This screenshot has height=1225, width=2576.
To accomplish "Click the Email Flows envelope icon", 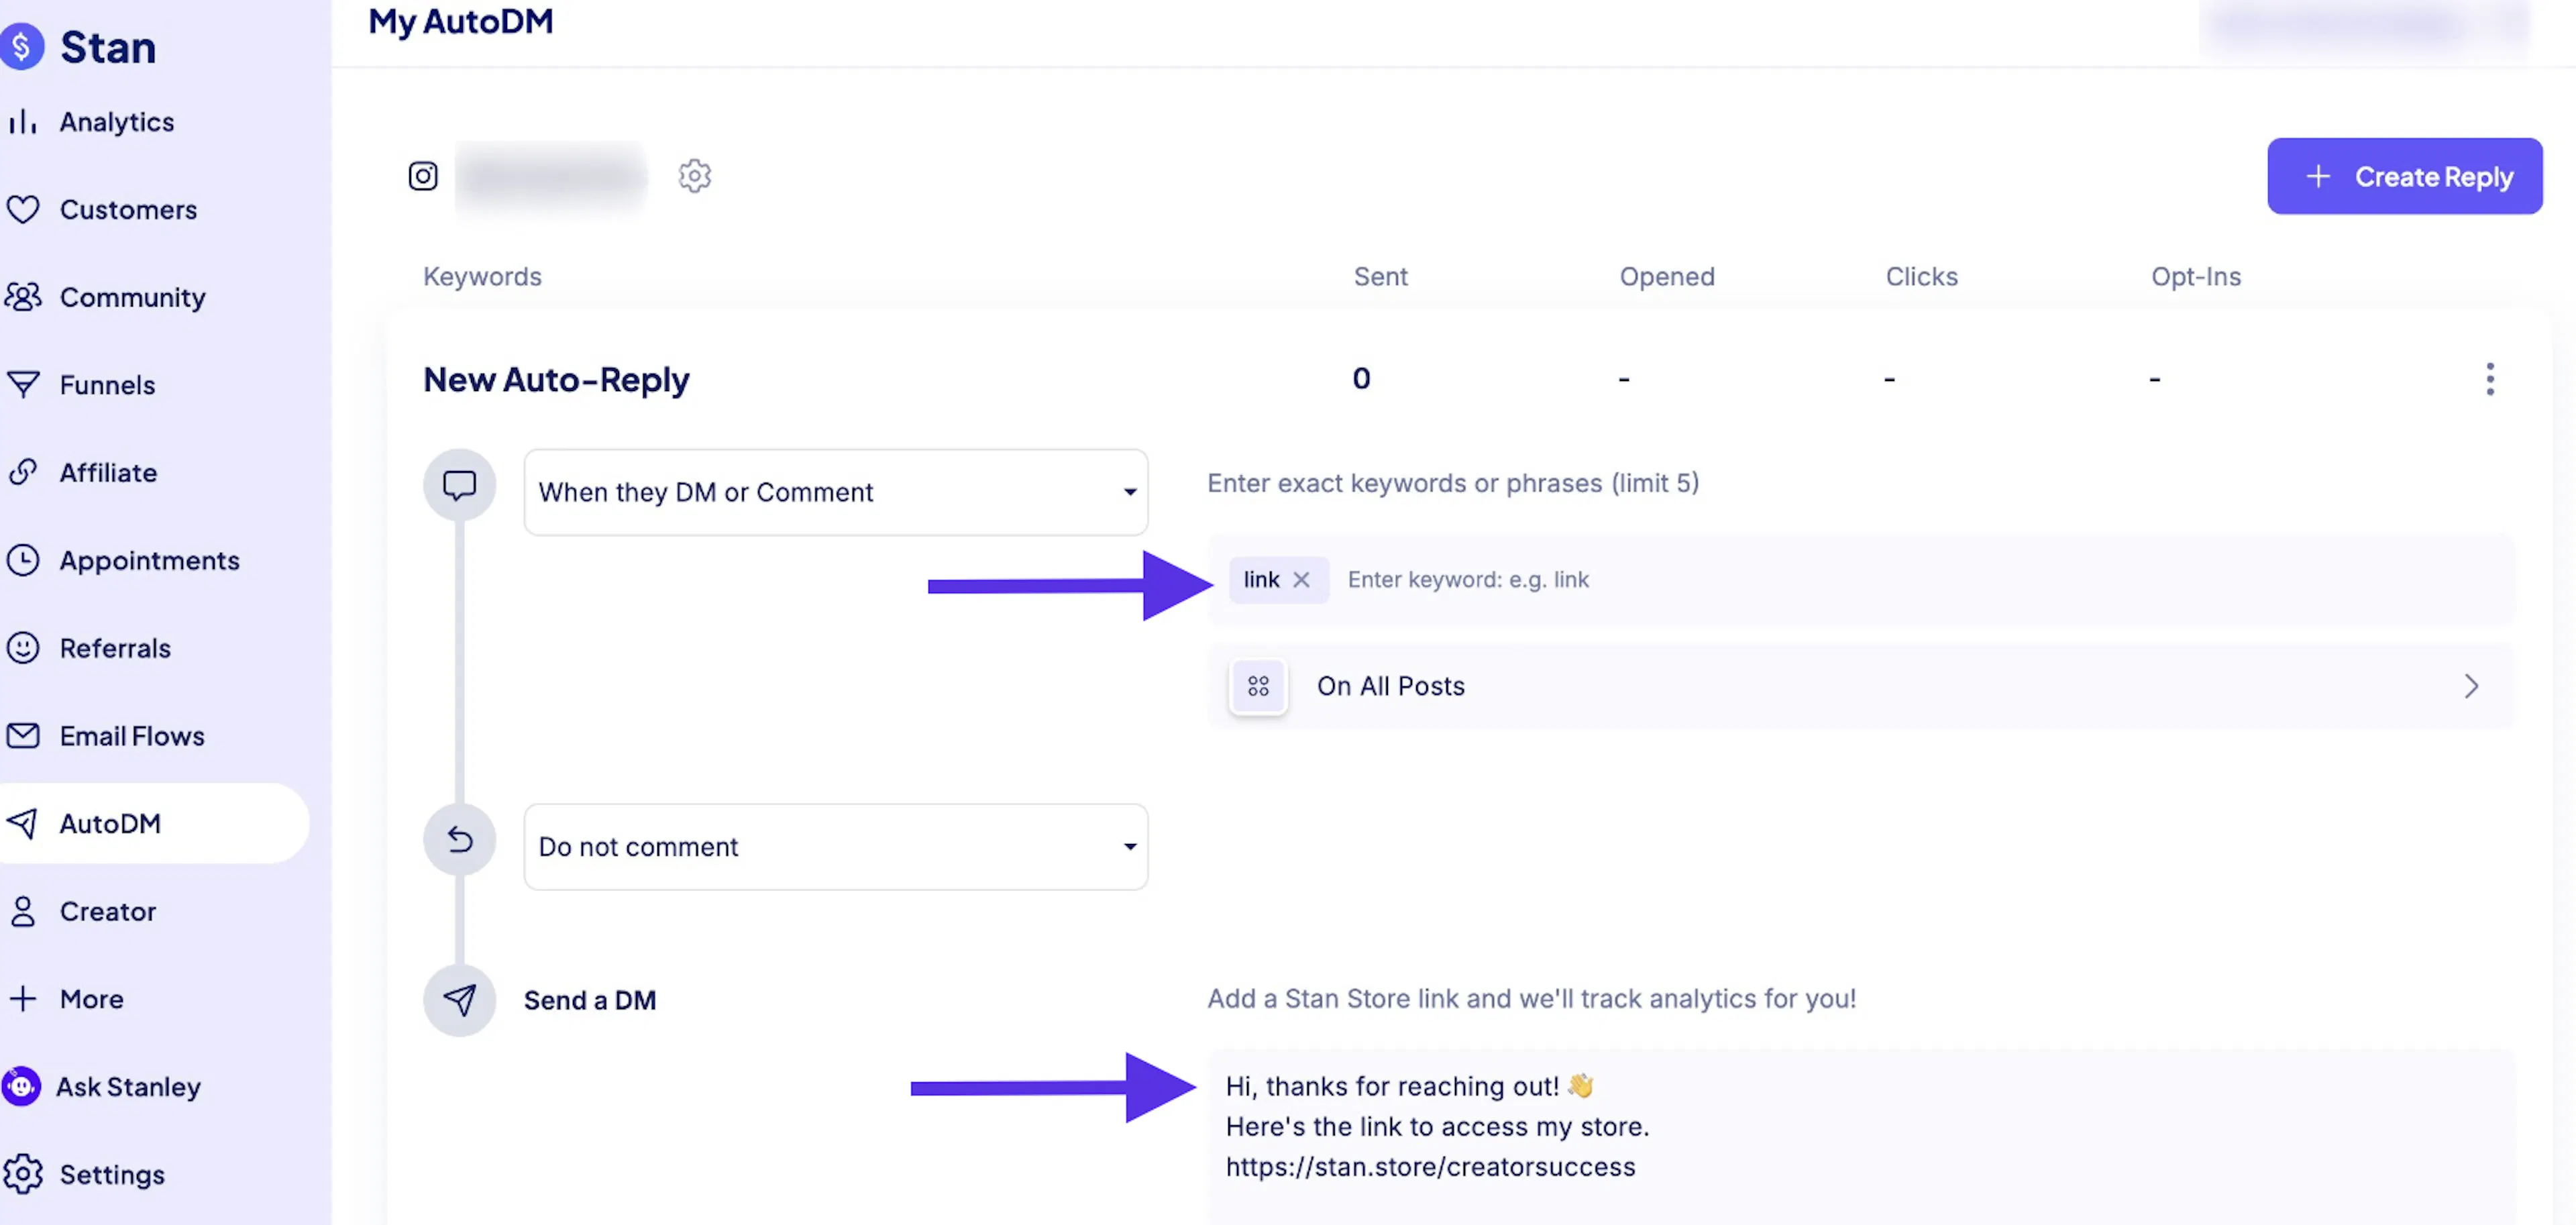I will click(x=22, y=736).
